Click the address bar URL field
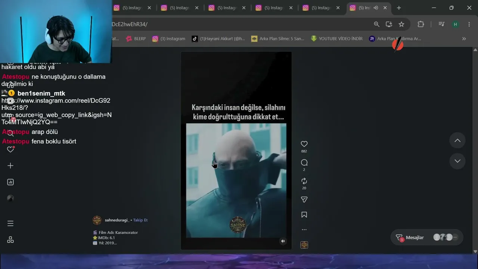This screenshot has height=269, width=478. [x=239, y=24]
